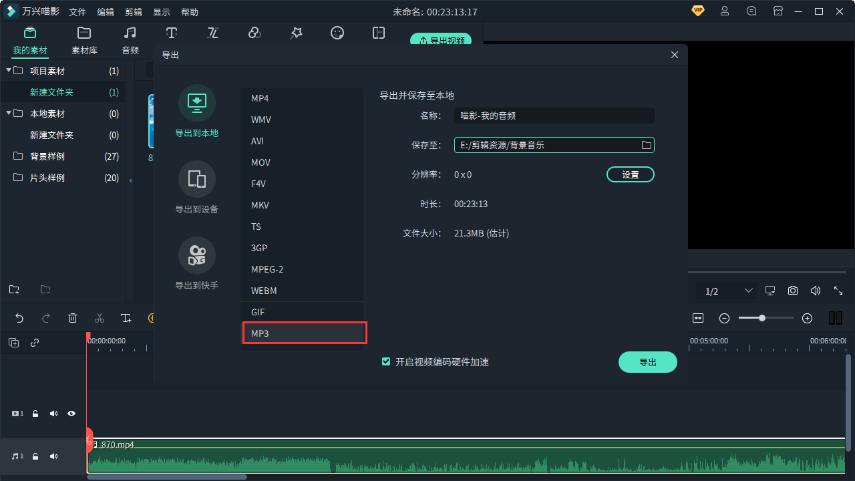Open the 音频 (Audio) media panel
The image size is (855, 481).
pyautogui.click(x=130, y=39)
